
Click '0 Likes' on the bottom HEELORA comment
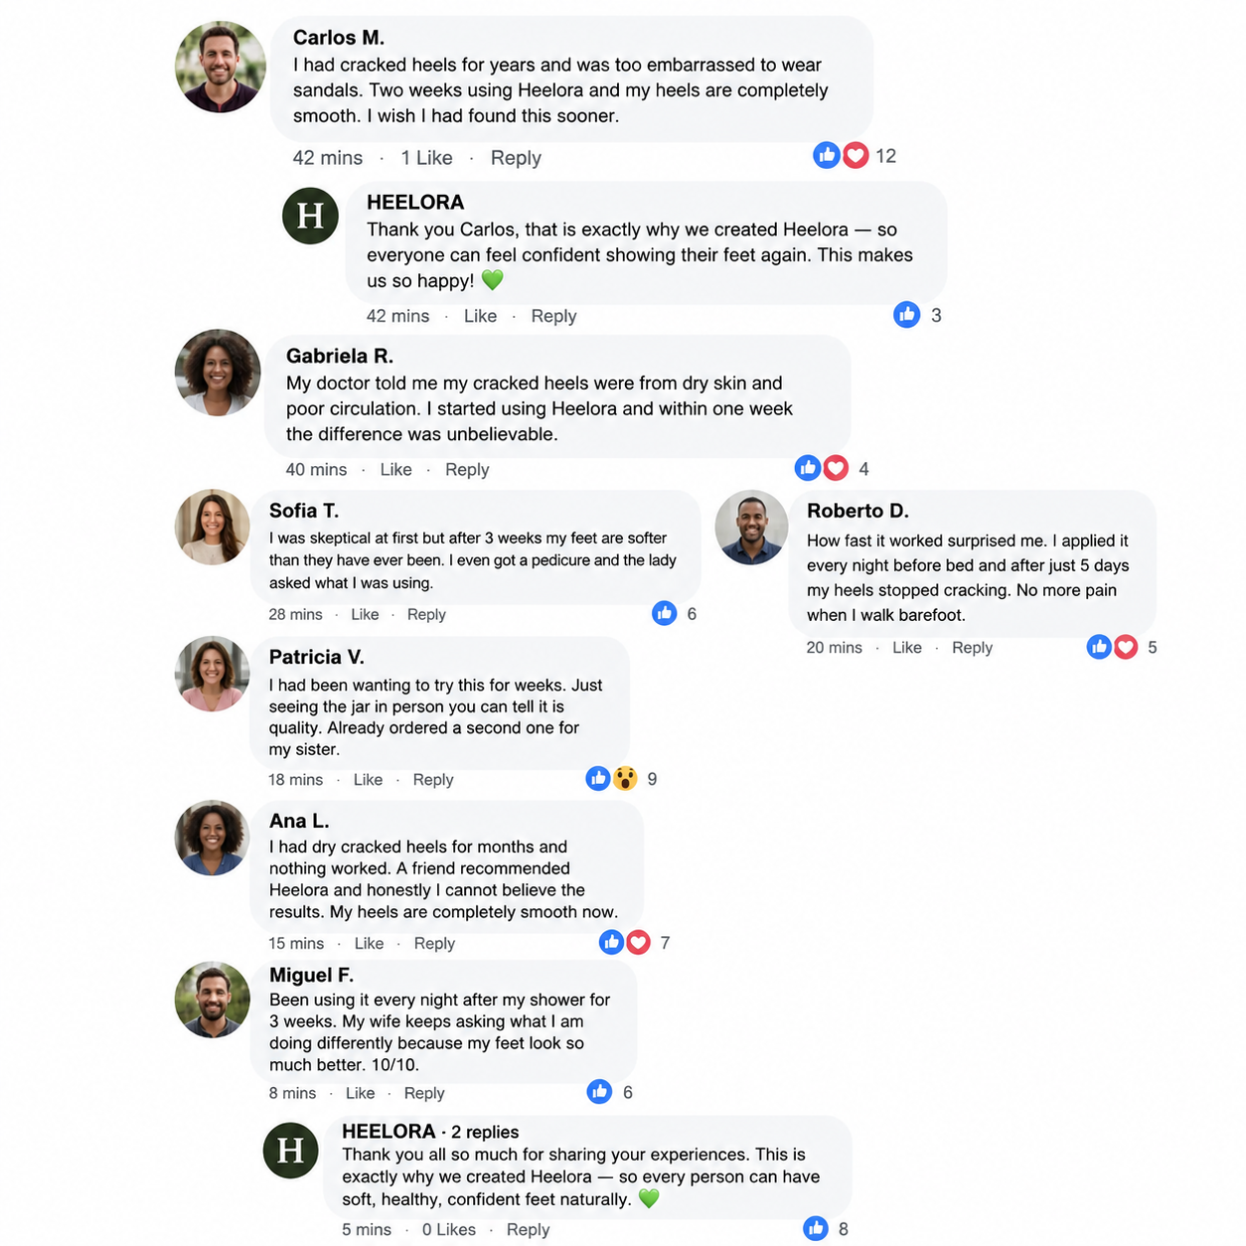449,1229
